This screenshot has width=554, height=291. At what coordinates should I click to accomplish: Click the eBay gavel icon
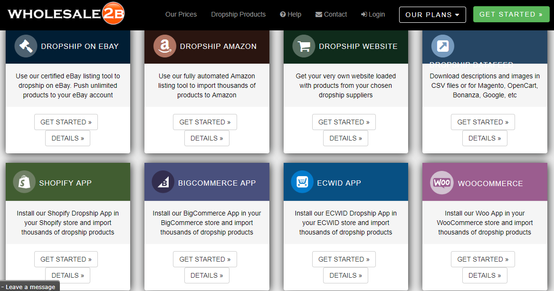pyautogui.click(x=26, y=46)
